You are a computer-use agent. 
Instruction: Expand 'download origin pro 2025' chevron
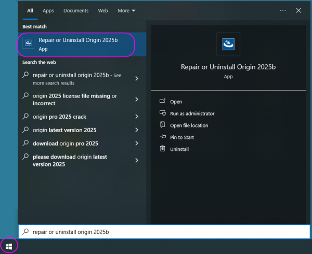click(x=137, y=144)
